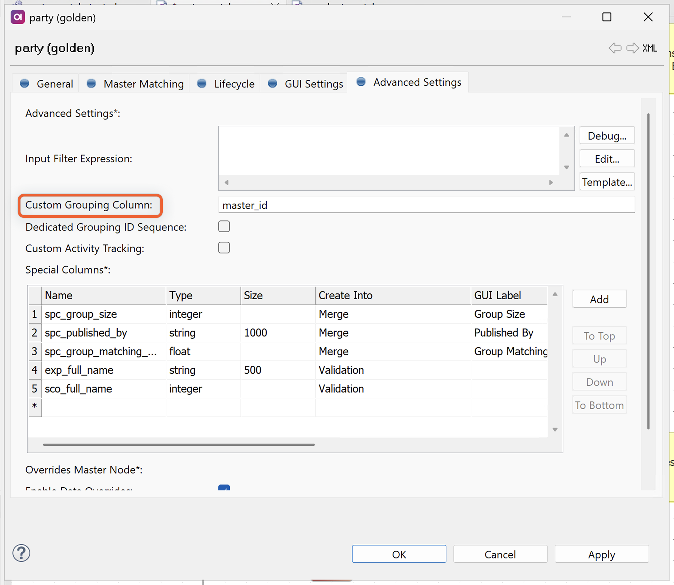This screenshot has width=674, height=585.
Task: Click the scroll-down arrow of Special Columns table
Action: click(555, 430)
